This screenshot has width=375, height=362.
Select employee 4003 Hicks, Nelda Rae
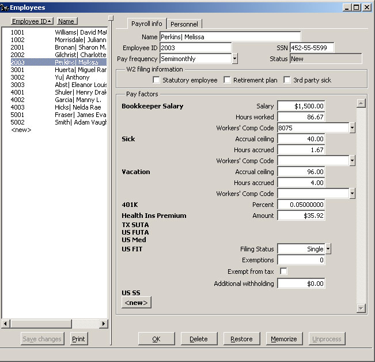pyautogui.click(x=58, y=107)
